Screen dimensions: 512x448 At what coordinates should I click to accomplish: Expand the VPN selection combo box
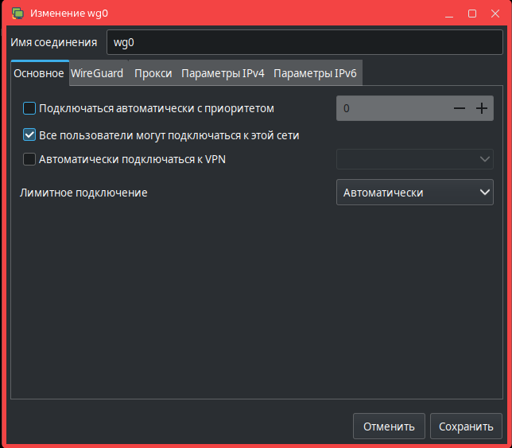pos(414,159)
